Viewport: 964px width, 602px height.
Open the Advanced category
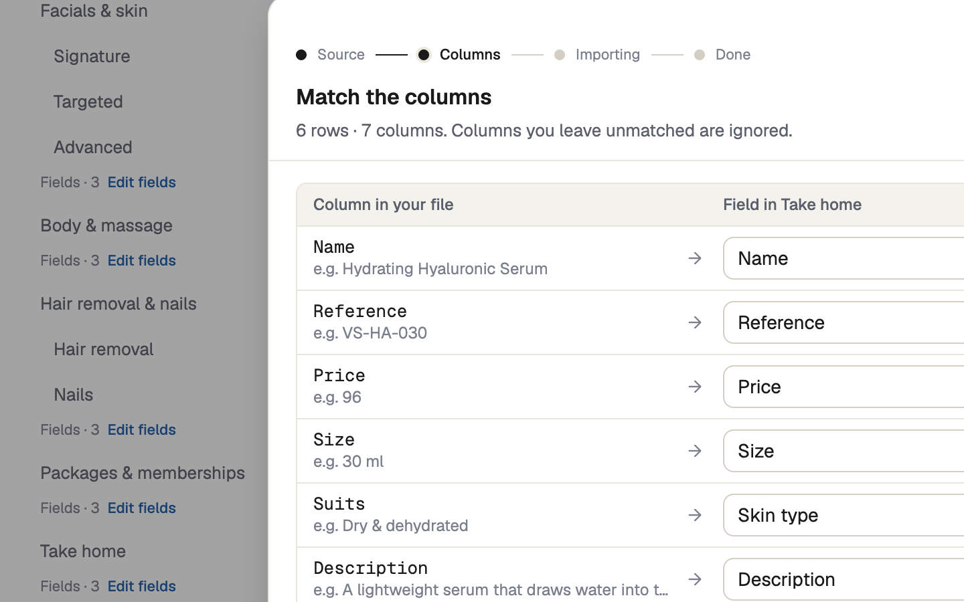93,147
